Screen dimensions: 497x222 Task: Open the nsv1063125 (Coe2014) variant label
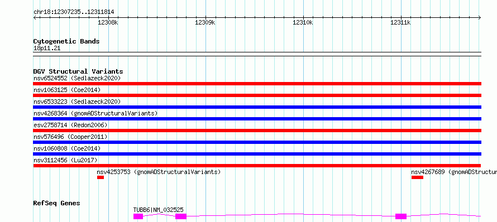pos(67,90)
